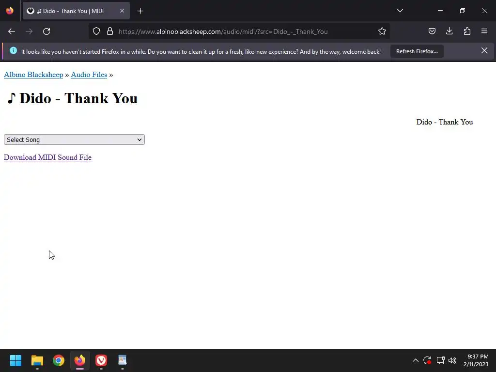Image resolution: width=496 pixels, height=372 pixels.
Task: Show hidden system tray icons
Action: (415, 360)
